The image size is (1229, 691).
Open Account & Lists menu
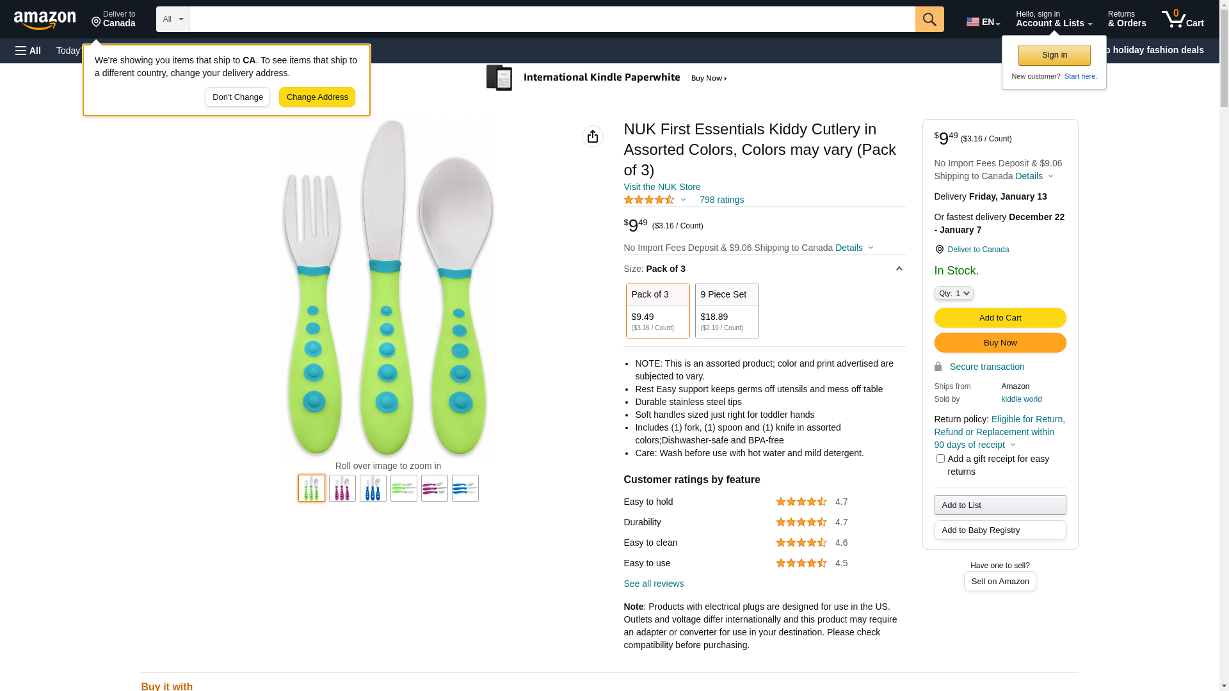tap(1053, 19)
